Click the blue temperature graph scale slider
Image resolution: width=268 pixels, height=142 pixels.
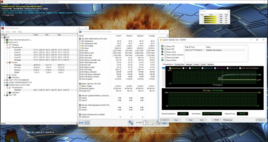[163, 68]
